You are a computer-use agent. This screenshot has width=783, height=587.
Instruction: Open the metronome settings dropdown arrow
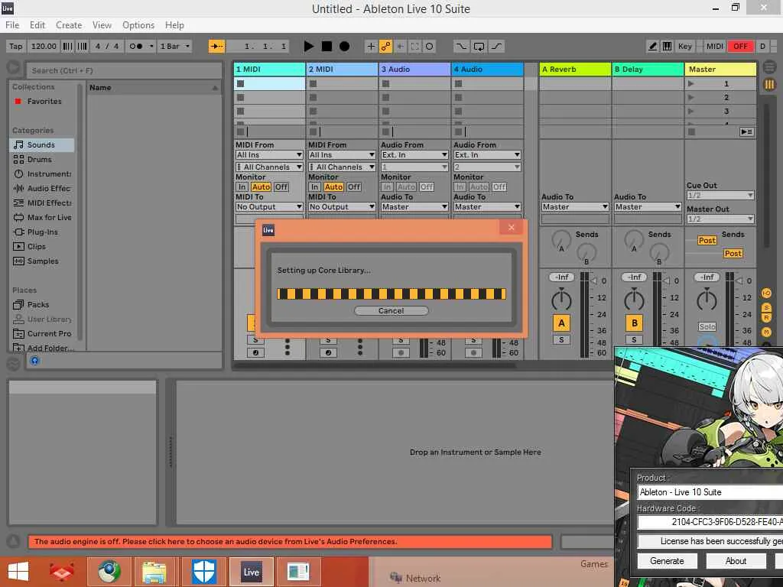point(151,47)
